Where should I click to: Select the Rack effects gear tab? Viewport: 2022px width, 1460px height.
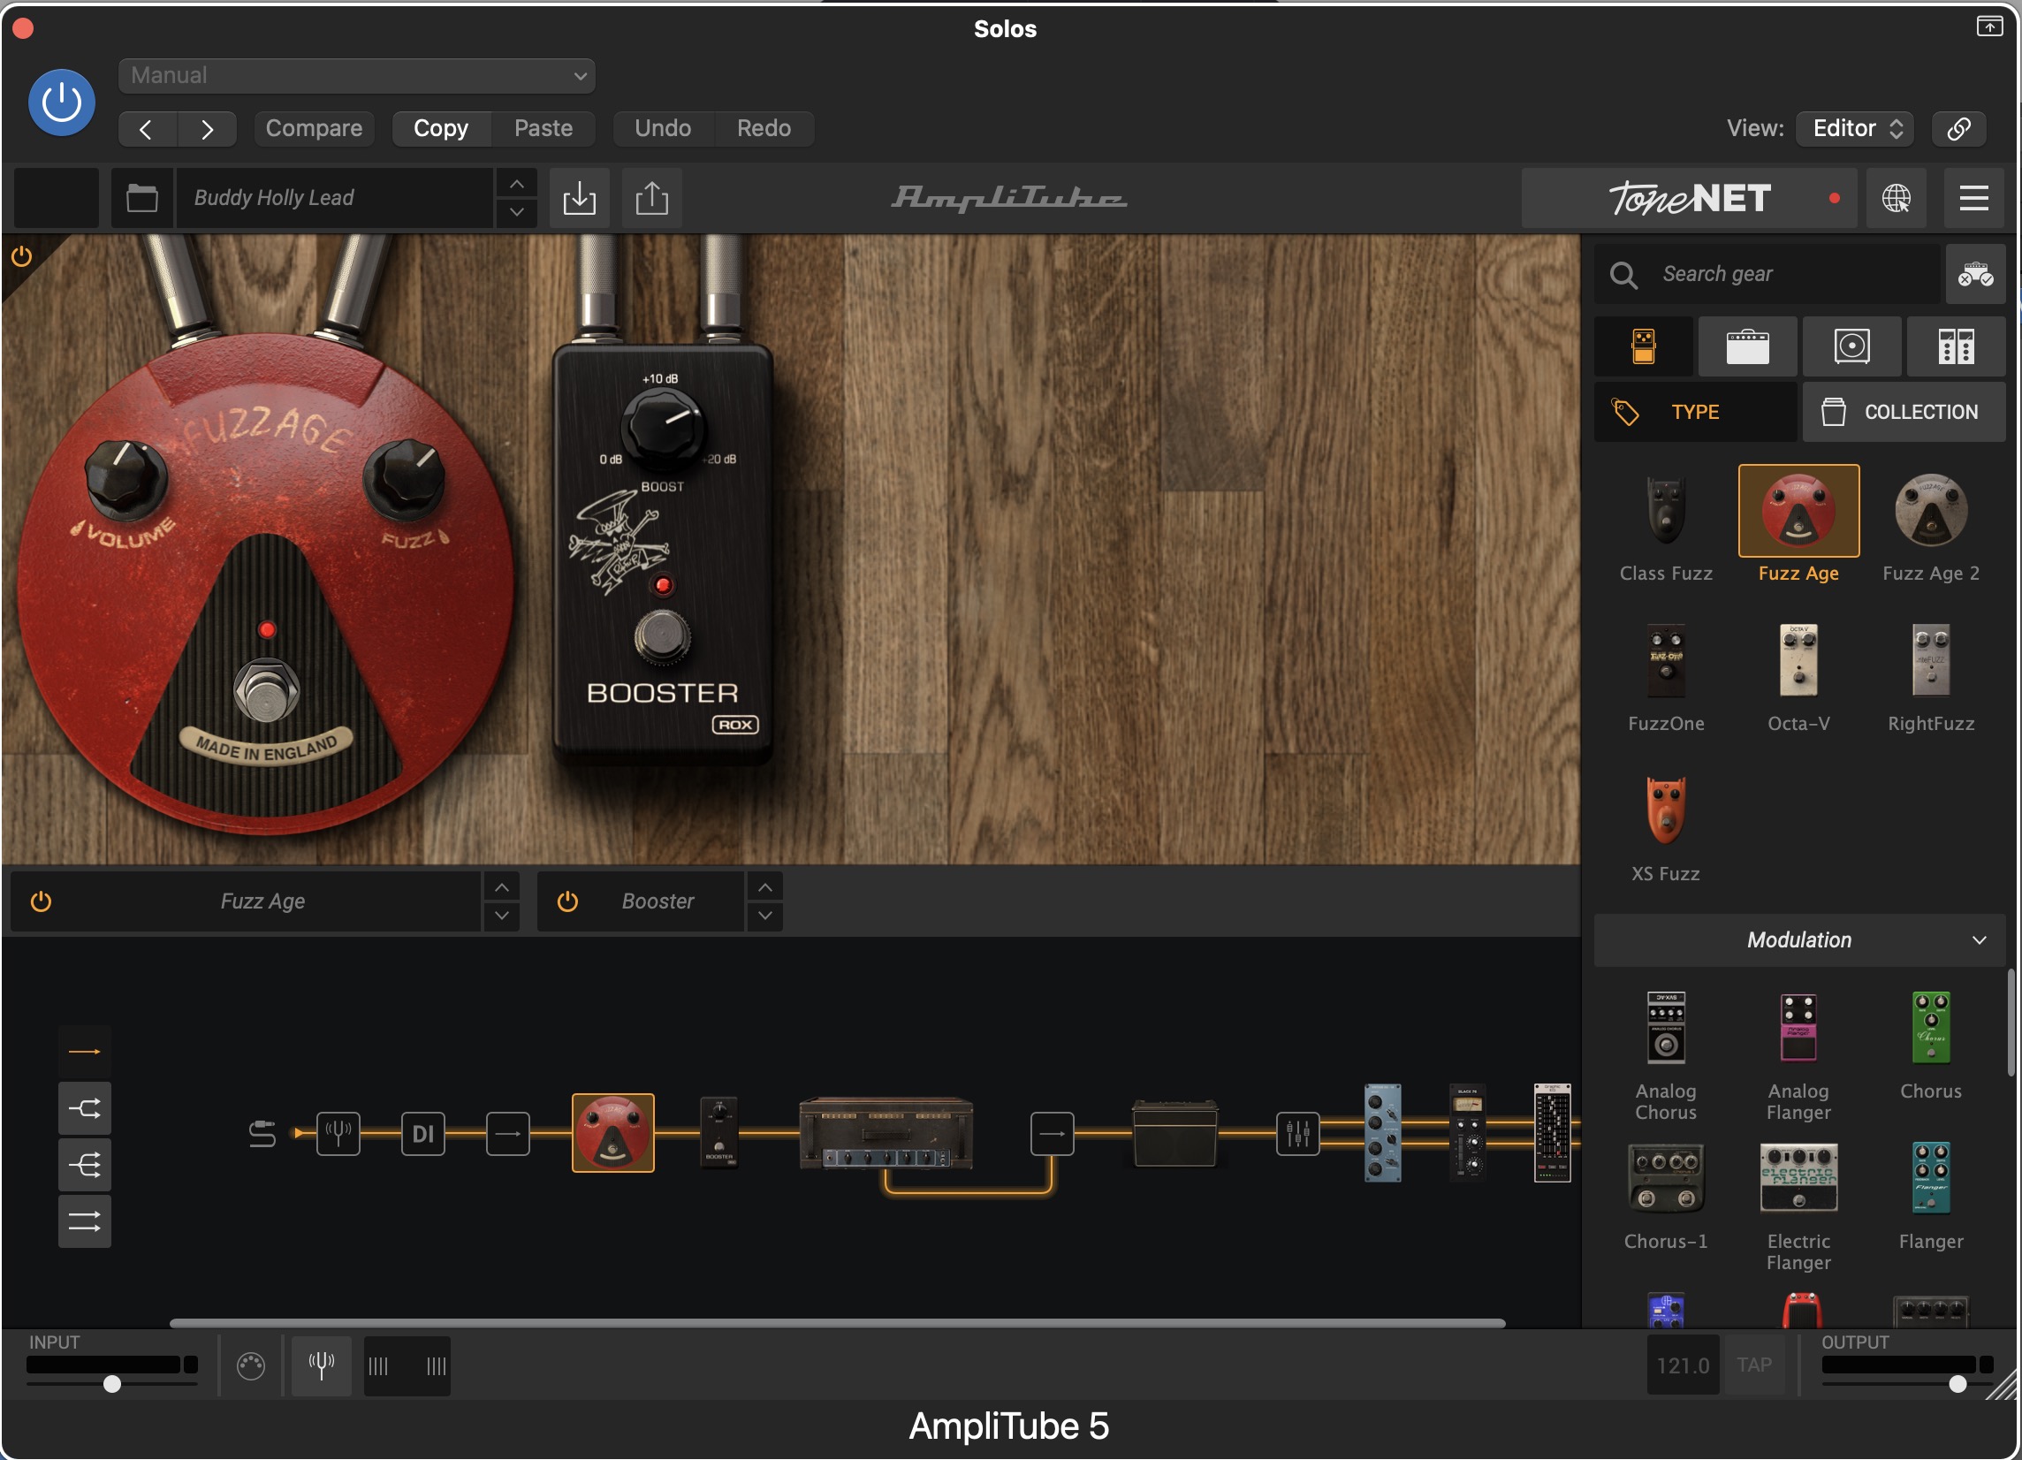(1956, 346)
